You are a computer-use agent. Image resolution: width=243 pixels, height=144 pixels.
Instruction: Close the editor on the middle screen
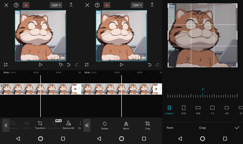(87, 5)
